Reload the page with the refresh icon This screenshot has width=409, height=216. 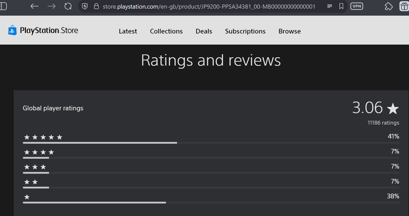coord(68,6)
